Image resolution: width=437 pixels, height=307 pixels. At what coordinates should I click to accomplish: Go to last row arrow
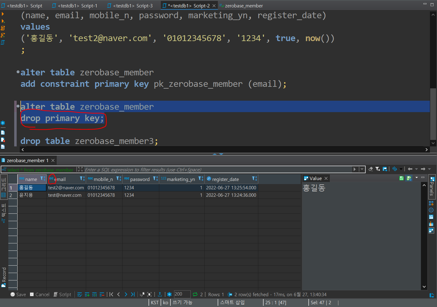tap(133, 294)
